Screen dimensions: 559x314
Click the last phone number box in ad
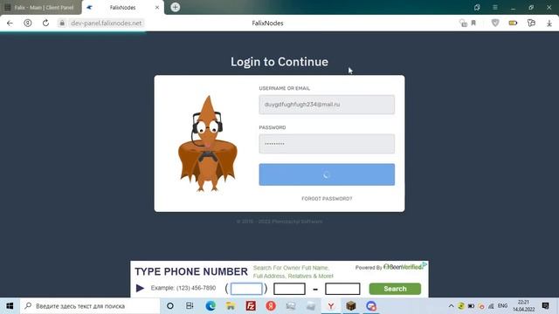coord(342,289)
